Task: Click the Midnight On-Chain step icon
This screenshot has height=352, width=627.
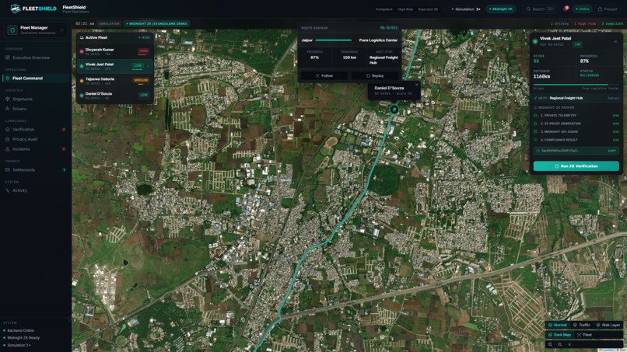Action: point(535,131)
